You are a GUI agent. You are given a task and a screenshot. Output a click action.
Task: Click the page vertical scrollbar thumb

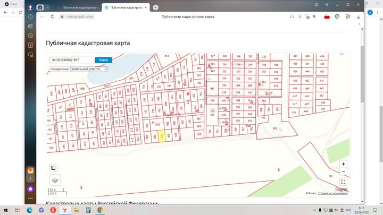click(362, 74)
